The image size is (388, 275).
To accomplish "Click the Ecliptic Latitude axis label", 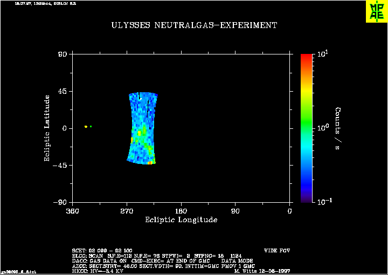I will click(47, 128).
